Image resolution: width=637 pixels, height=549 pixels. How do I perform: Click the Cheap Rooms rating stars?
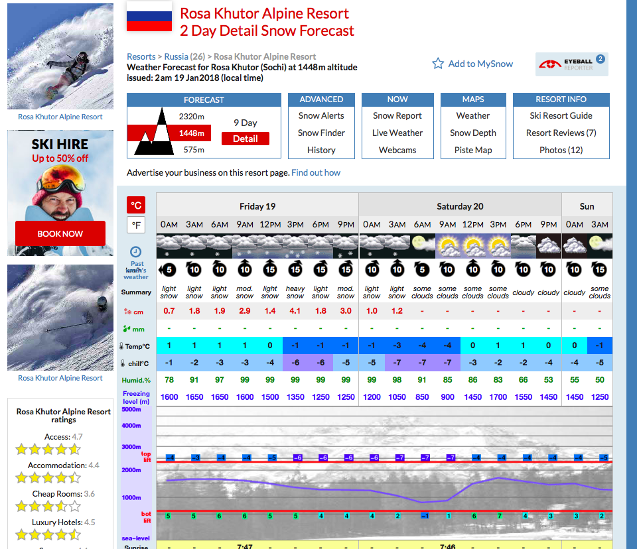[48, 506]
